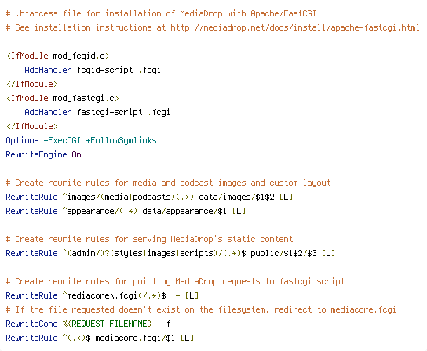Click the images media|podcasts rewrite rule

(149, 197)
